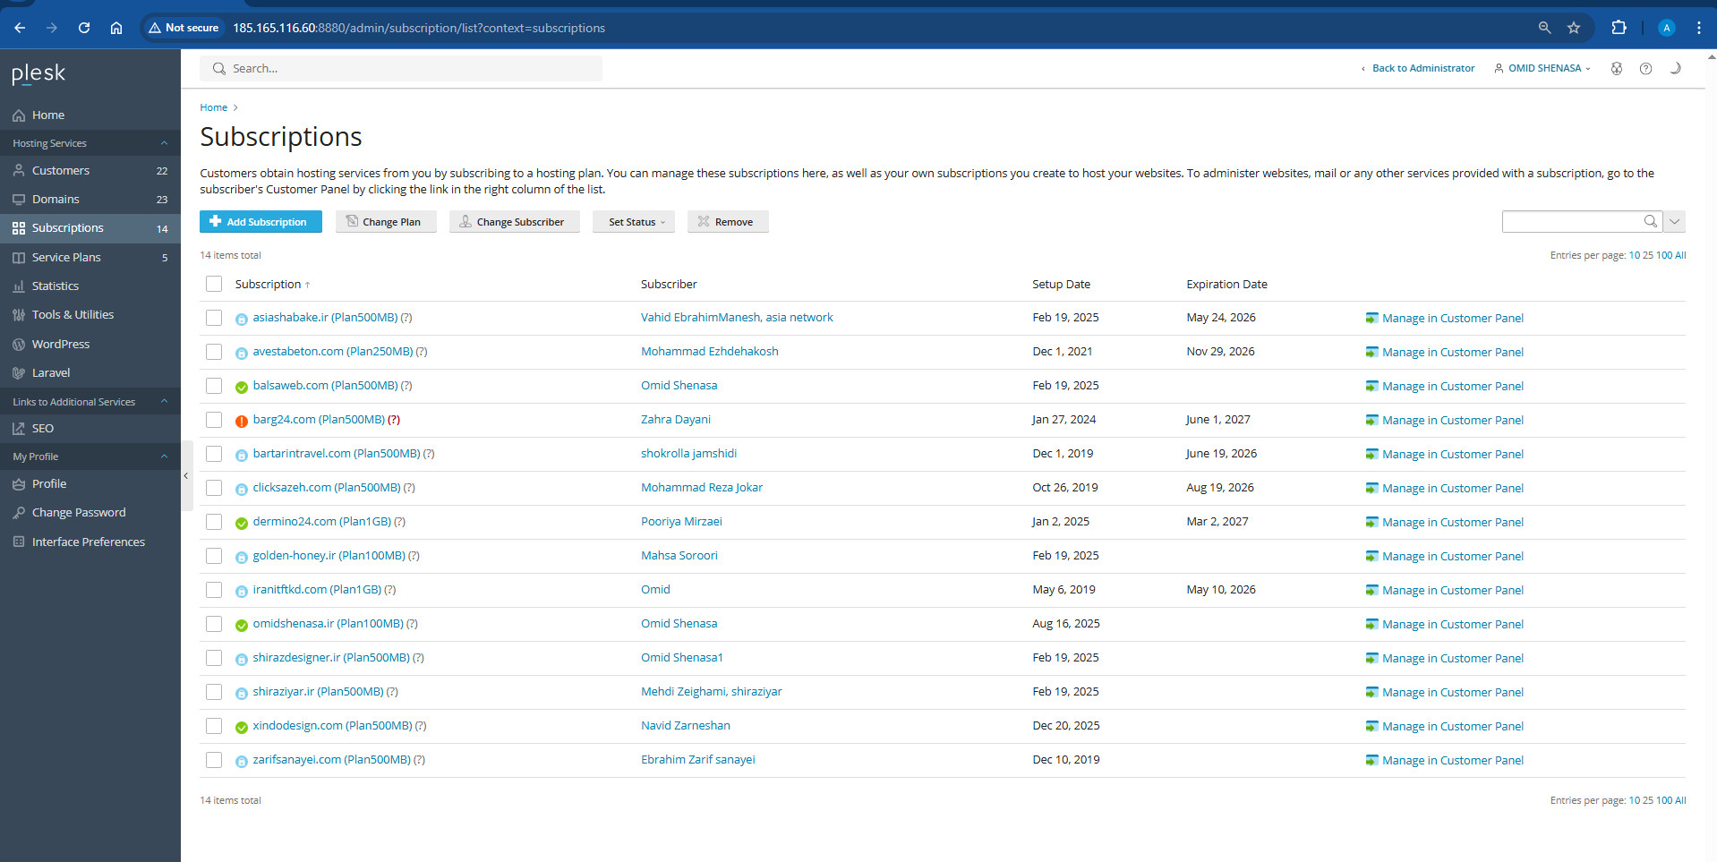This screenshot has height=862, width=1717.
Task: Toggle dark mode moon icon
Action: pos(1675,69)
